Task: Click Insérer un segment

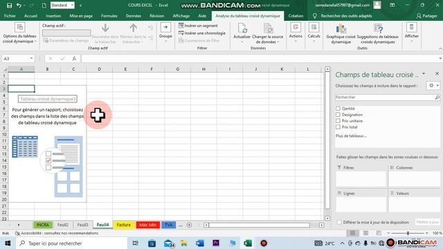Action: click(x=198, y=26)
